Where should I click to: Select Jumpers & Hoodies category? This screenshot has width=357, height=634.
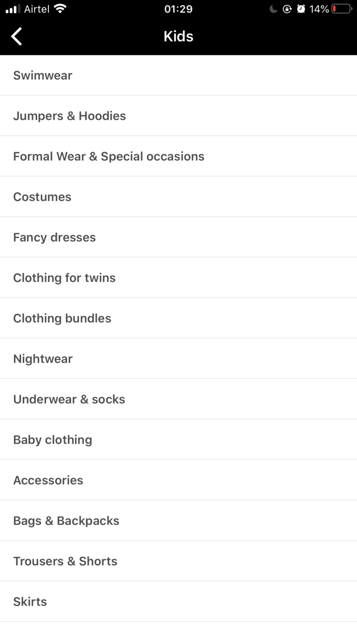pos(70,116)
